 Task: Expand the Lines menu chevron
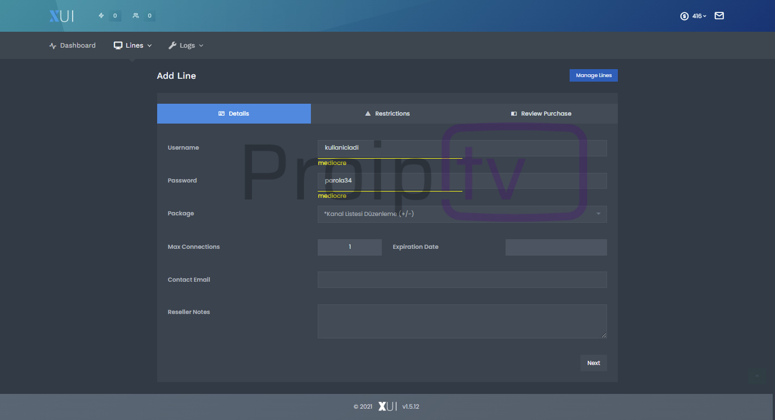click(x=150, y=46)
